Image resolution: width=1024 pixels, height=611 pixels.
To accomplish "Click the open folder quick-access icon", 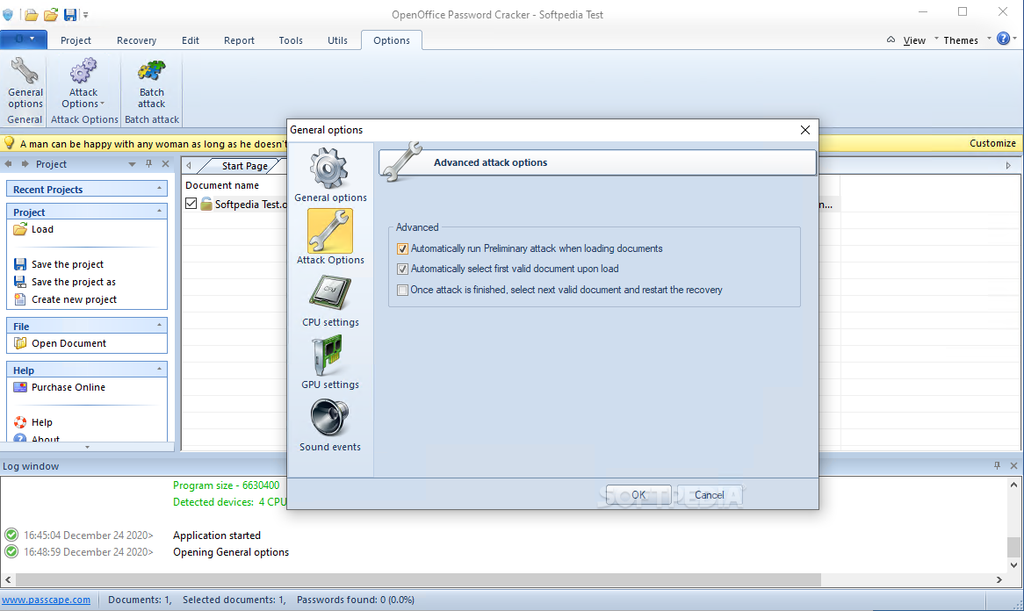I will pyautogui.click(x=31, y=14).
